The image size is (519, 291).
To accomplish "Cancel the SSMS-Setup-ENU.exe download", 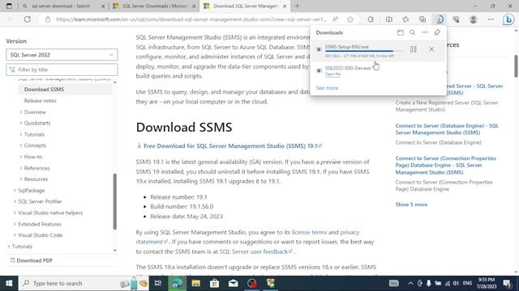I will pyautogui.click(x=431, y=49).
